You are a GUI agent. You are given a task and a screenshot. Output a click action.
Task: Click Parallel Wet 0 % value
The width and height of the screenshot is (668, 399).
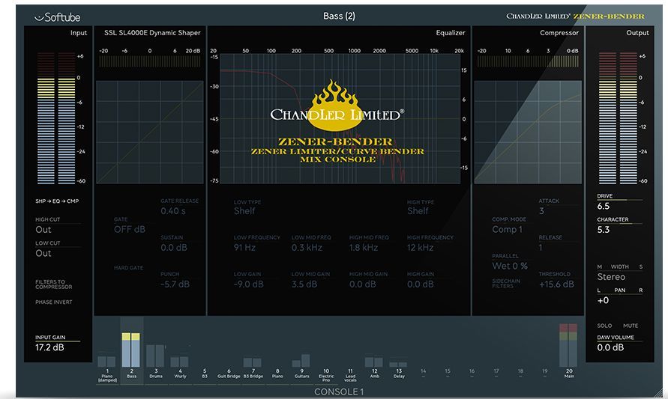[510, 266]
